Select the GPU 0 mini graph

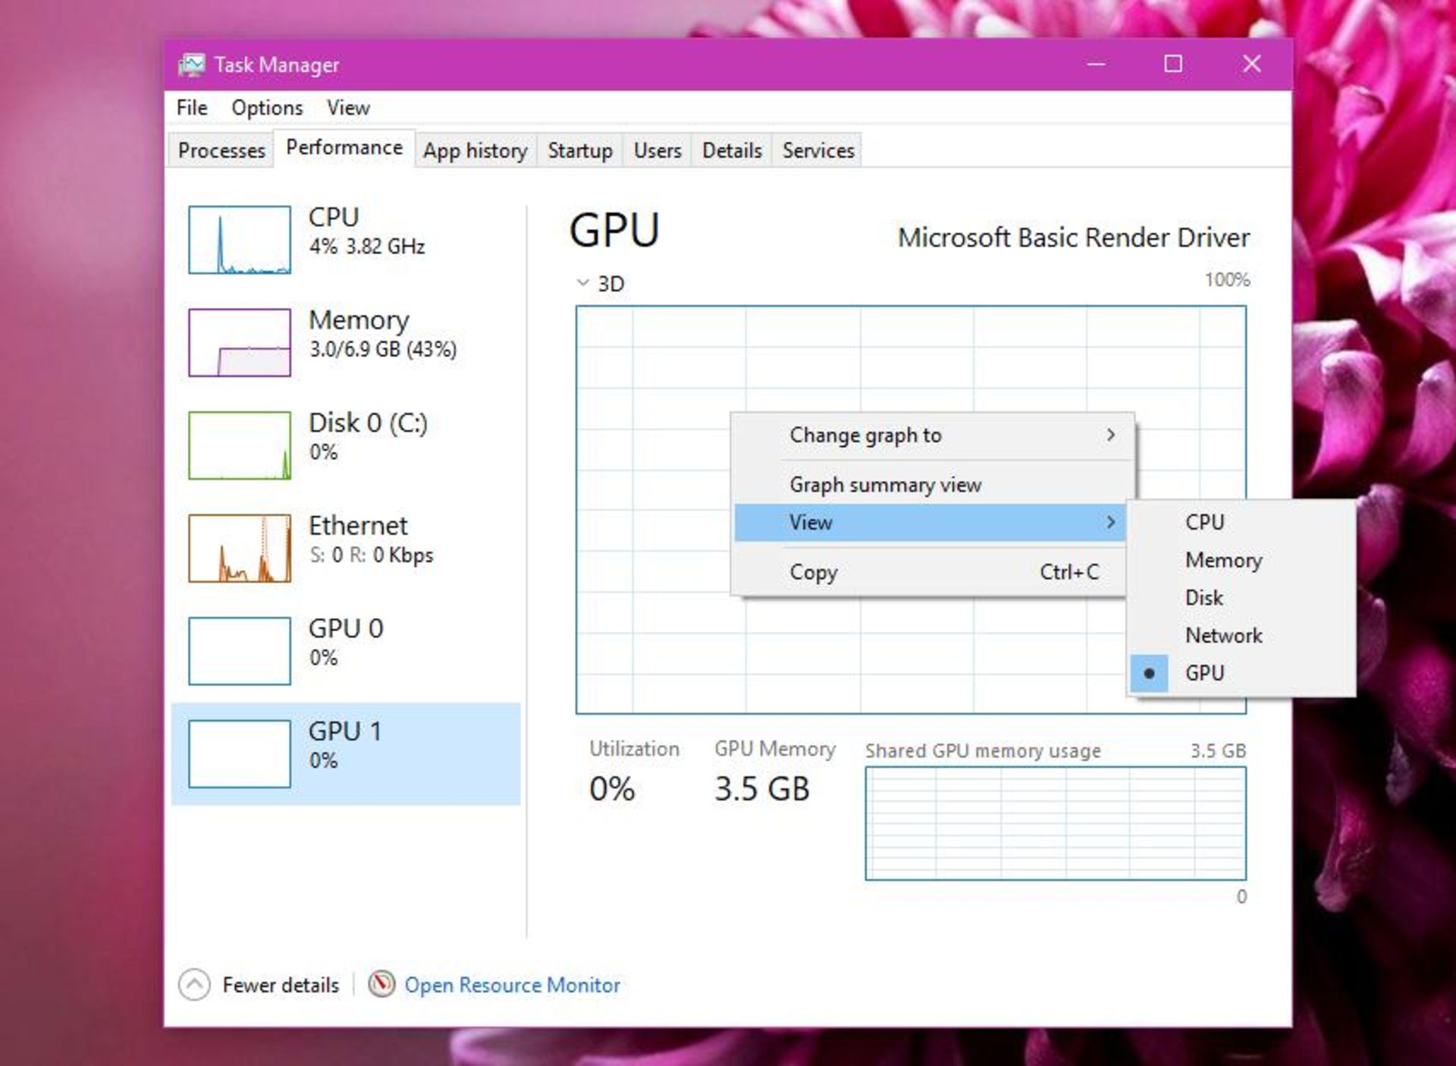point(240,651)
